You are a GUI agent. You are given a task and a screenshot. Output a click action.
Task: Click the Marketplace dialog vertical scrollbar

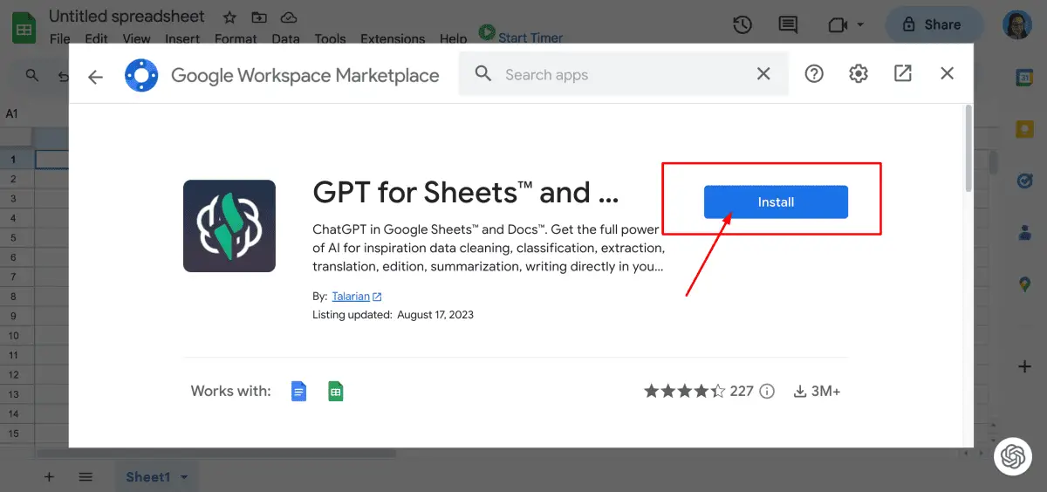[968, 148]
